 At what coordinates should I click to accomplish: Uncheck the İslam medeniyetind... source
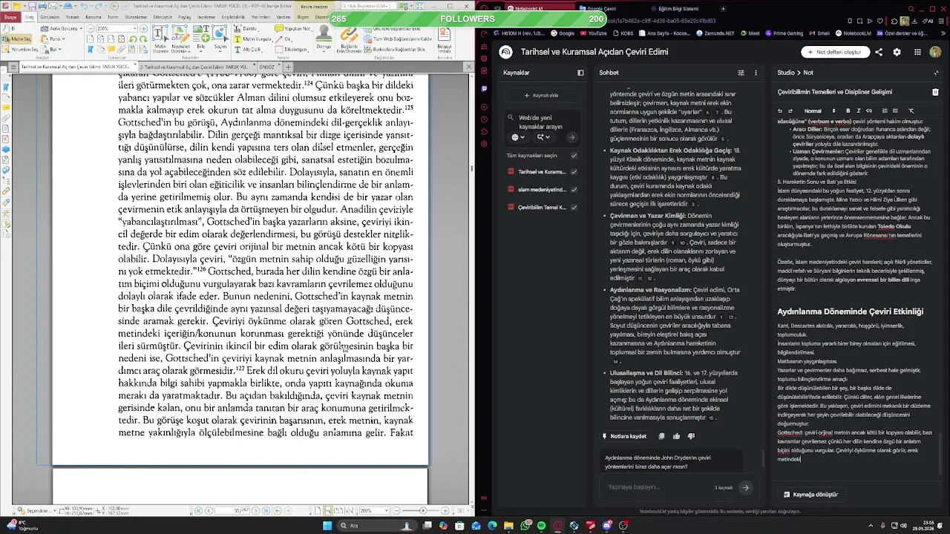[x=574, y=189]
